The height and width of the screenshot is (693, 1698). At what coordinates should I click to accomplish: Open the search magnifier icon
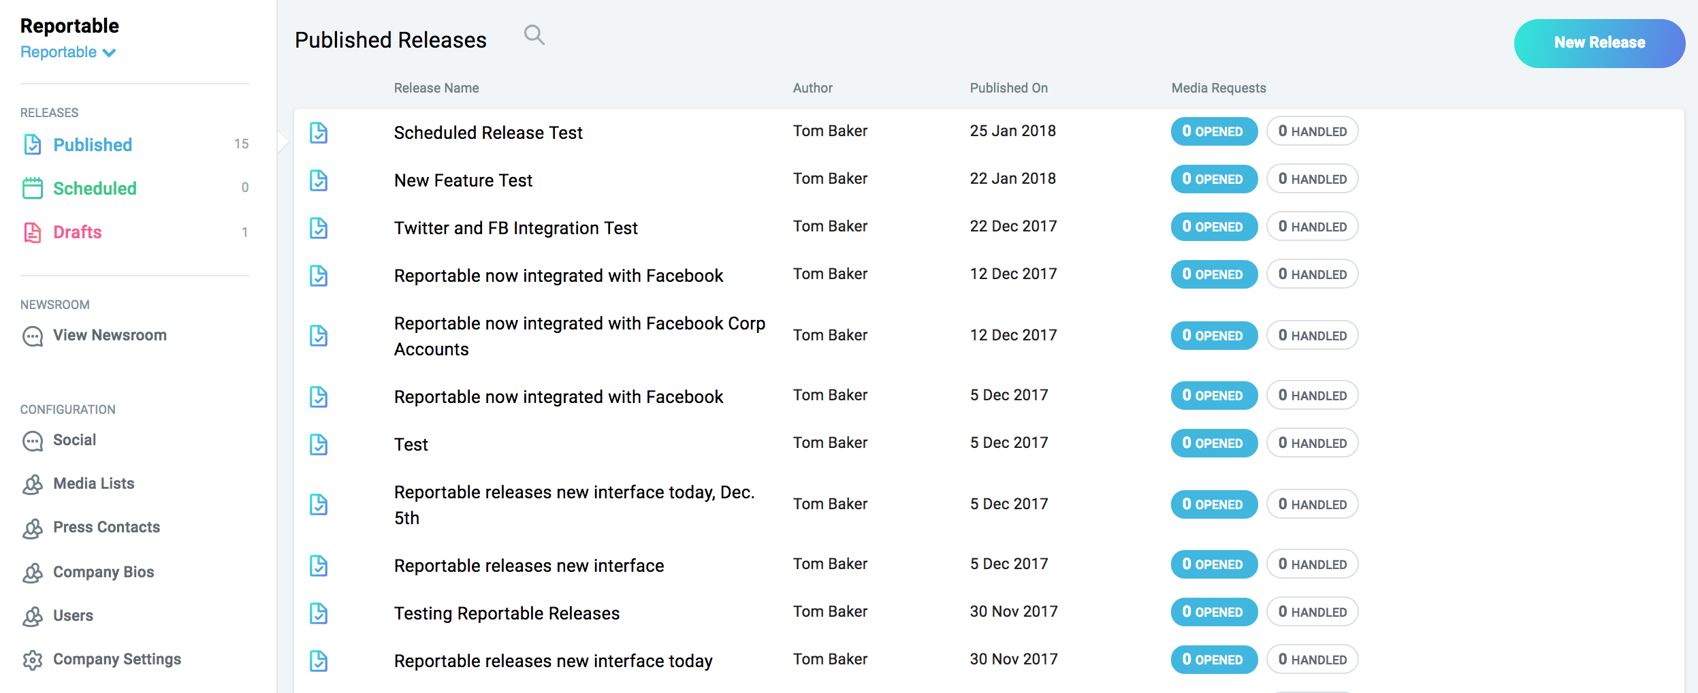[534, 35]
